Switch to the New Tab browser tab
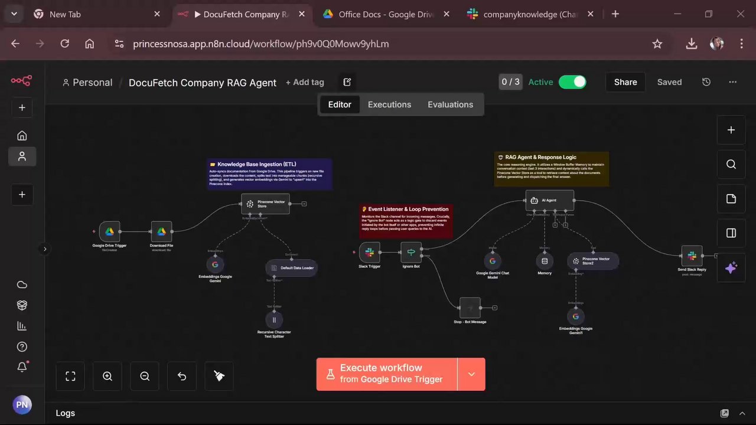 click(x=97, y=14)
